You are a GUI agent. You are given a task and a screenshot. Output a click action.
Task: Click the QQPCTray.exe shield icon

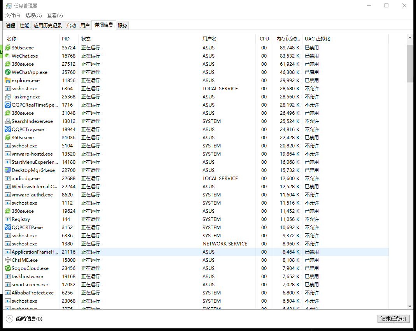8,129
